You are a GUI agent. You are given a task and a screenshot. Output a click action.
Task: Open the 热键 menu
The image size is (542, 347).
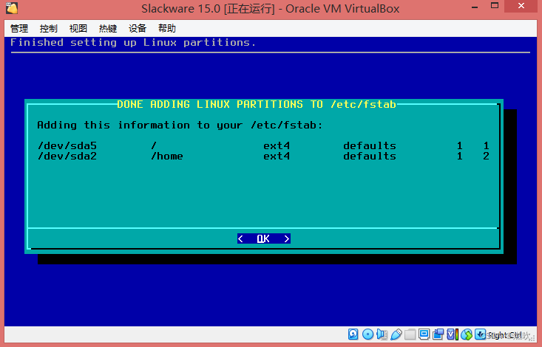point(108,28)
